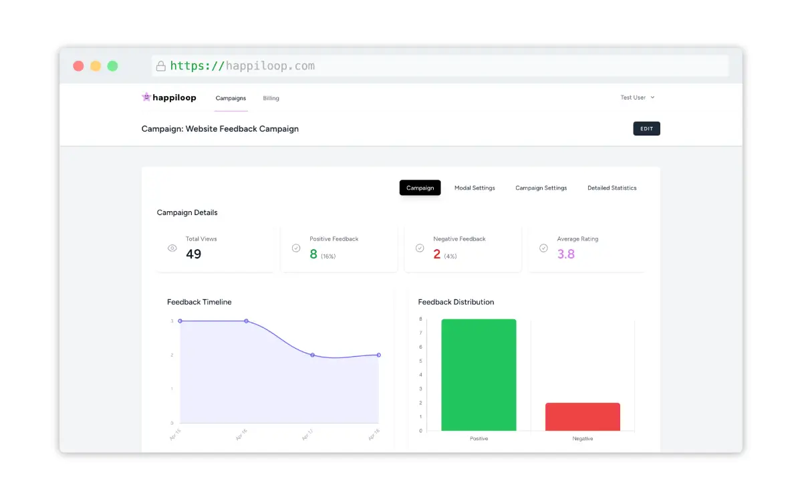This screenshot has width=802, height=501.
Task: Switch to the Modal Settings tab
Action: tap(475, 188)
